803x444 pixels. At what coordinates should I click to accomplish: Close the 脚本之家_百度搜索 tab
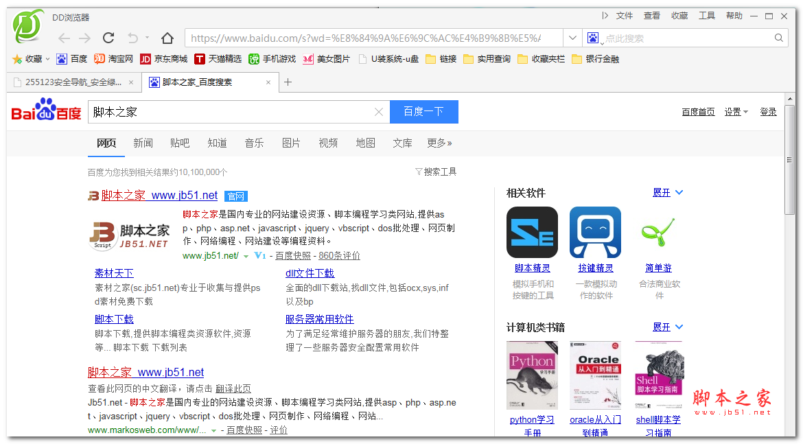(x=268, y=82)
